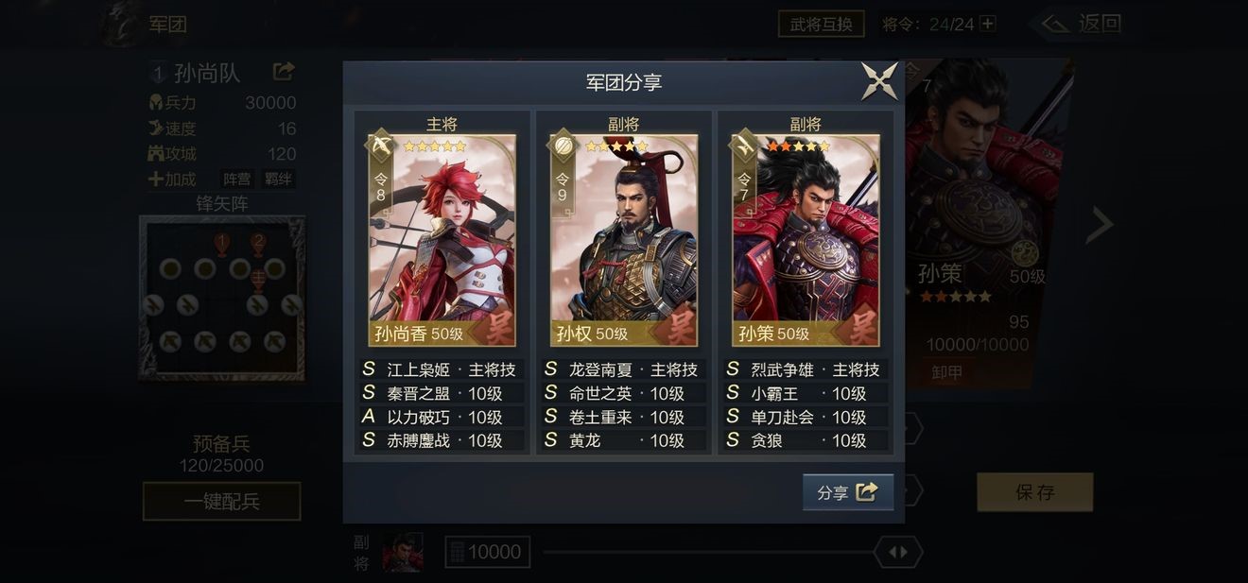Toggle the 阵营 bonus tag

236,179
